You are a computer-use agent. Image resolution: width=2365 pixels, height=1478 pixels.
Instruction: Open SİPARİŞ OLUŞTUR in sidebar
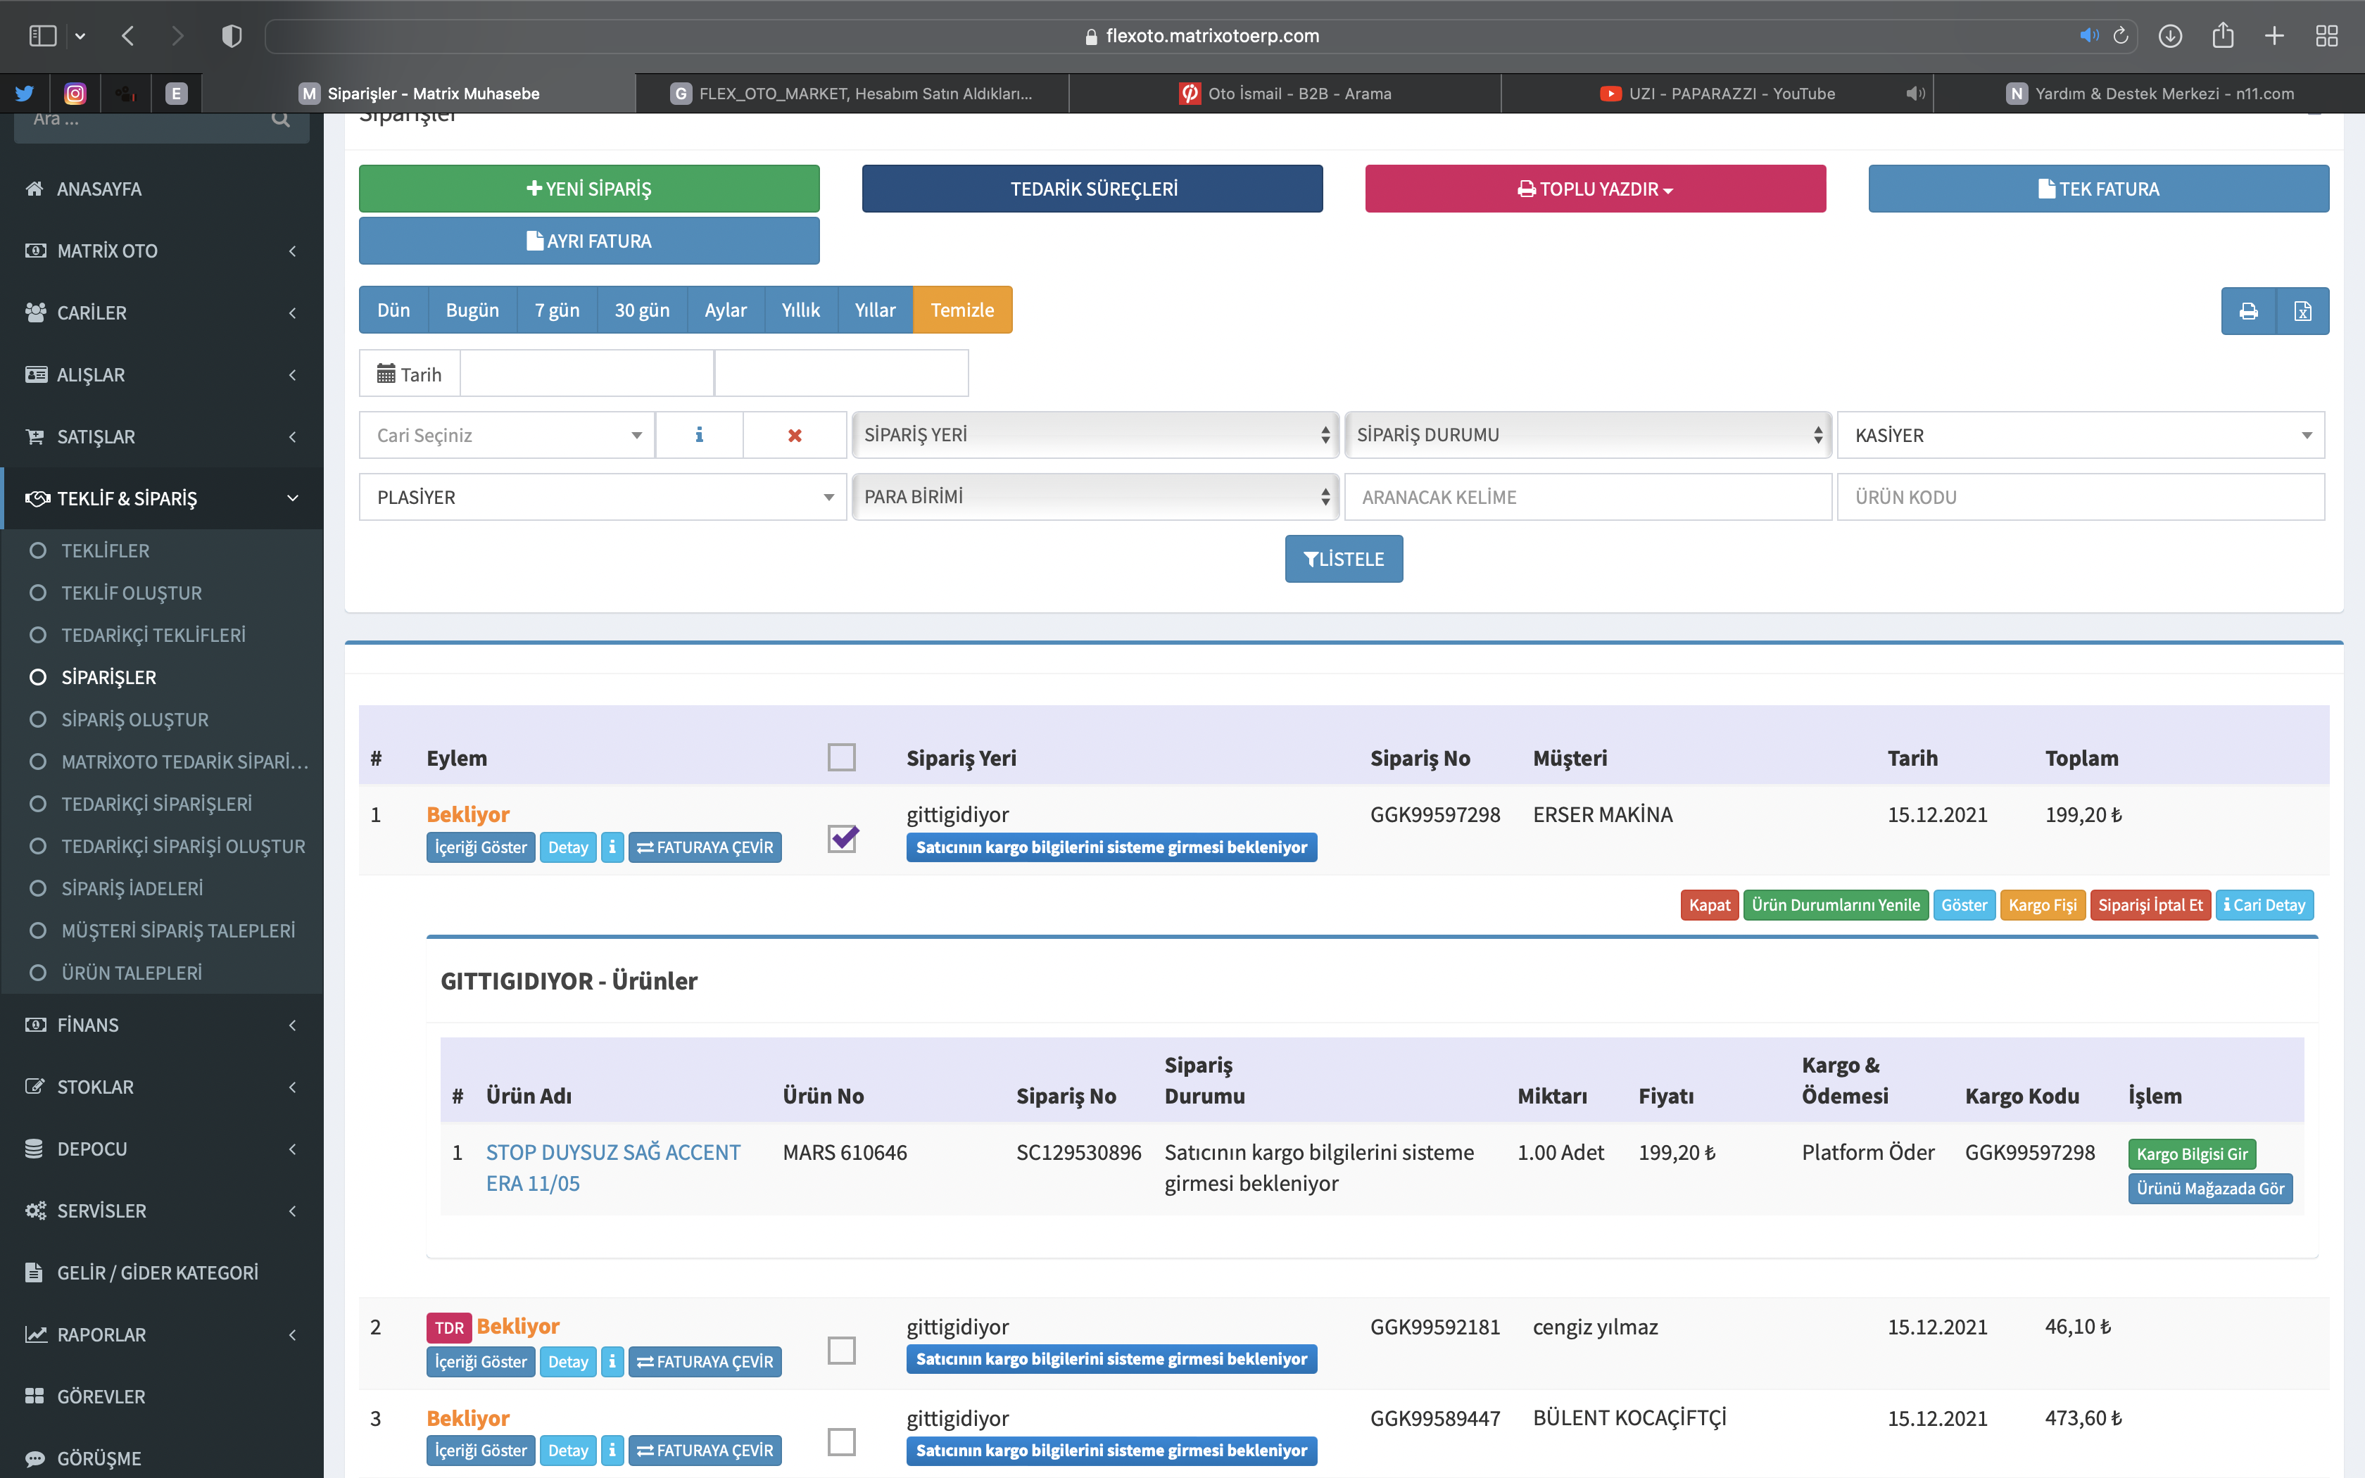(135, 719)
